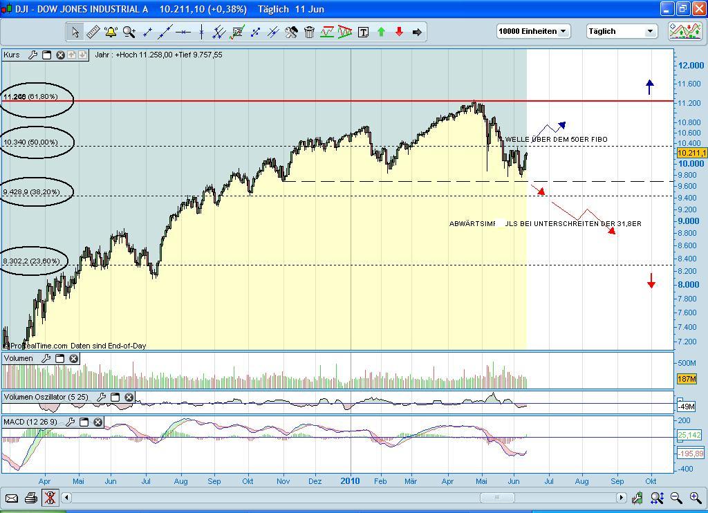Detach the Volumen panel window
This screenshot has height=513, width=708.
point(59,359)
